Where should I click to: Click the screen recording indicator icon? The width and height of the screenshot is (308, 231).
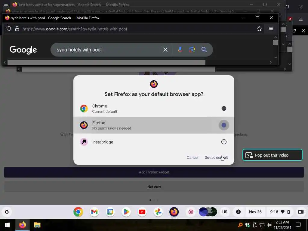tap(191, 212)
